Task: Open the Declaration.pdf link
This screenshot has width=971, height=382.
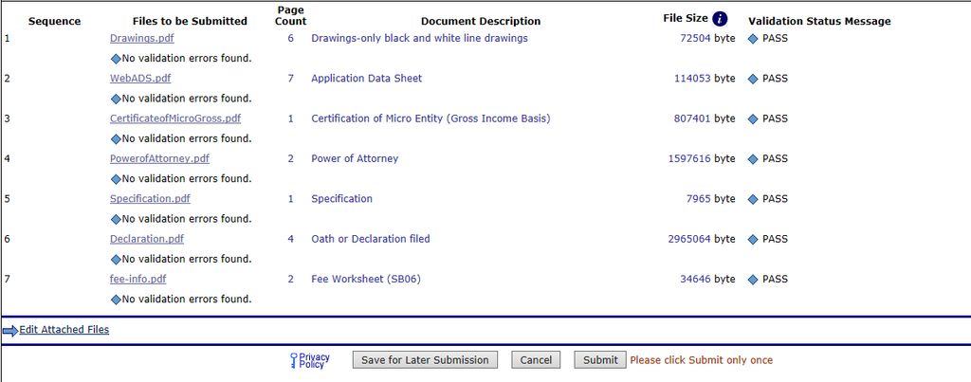Action: pos(147,239)
